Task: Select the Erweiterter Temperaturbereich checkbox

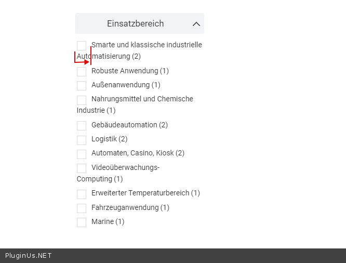Action: (x=82, y=194)
